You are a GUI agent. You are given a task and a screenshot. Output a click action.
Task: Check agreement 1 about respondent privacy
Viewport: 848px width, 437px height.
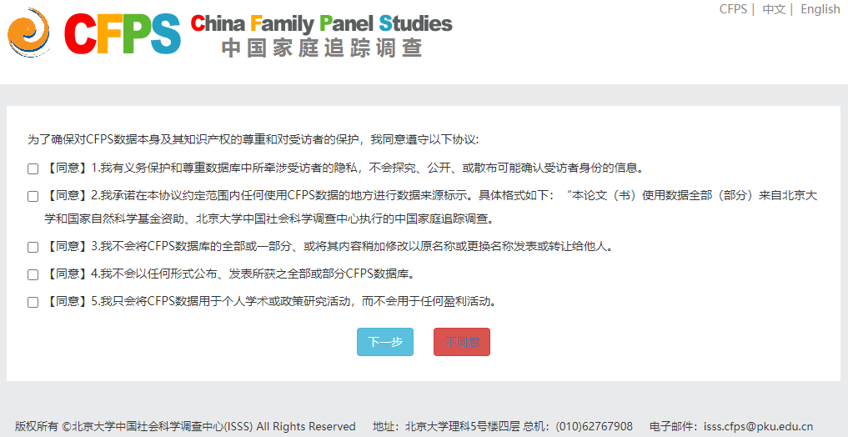click(33, 168)
